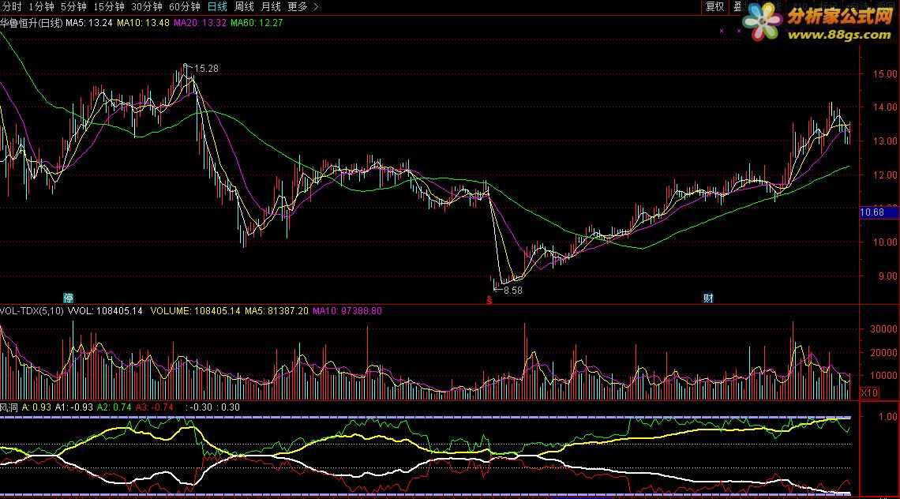Click the 华鲁恒升(日线) stock title
Image resolution: width=900 pixels, height=499 pixels.
click(x=31, y=23)
